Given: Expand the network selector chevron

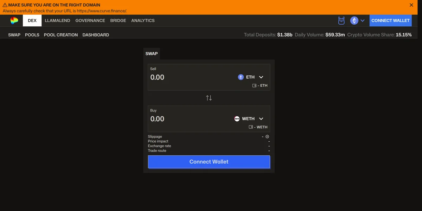Looking at the screenshot, I should [362, 20].
